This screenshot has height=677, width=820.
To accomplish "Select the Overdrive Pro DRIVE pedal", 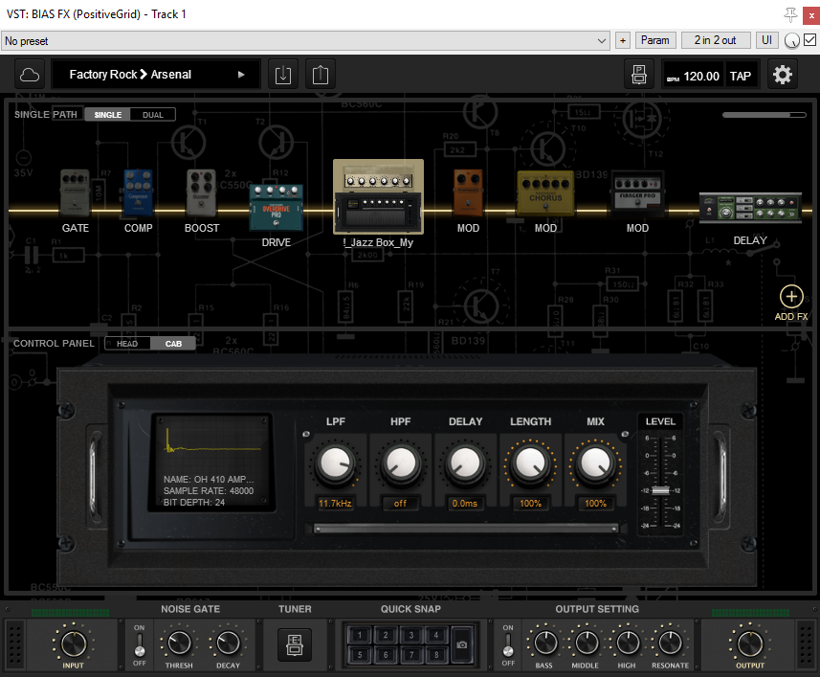I will [277, 208].
